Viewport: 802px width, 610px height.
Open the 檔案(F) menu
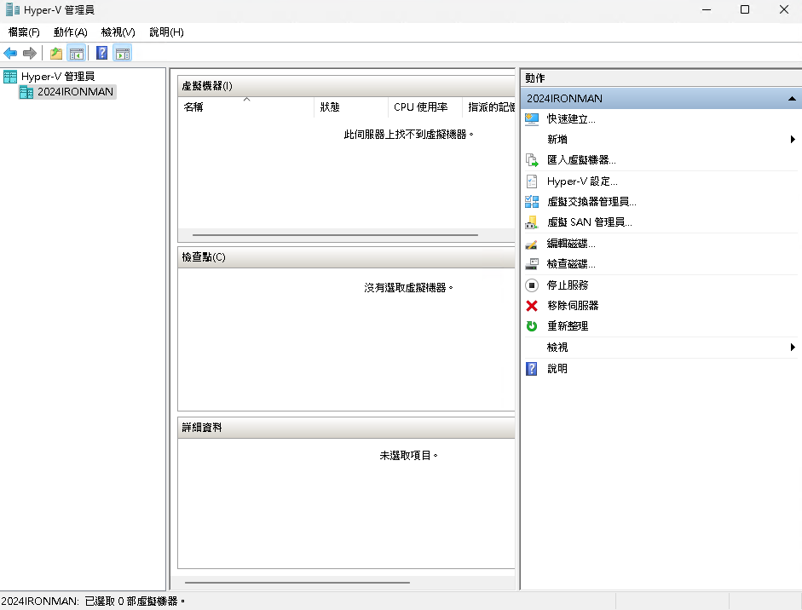(x=24, y=32)
